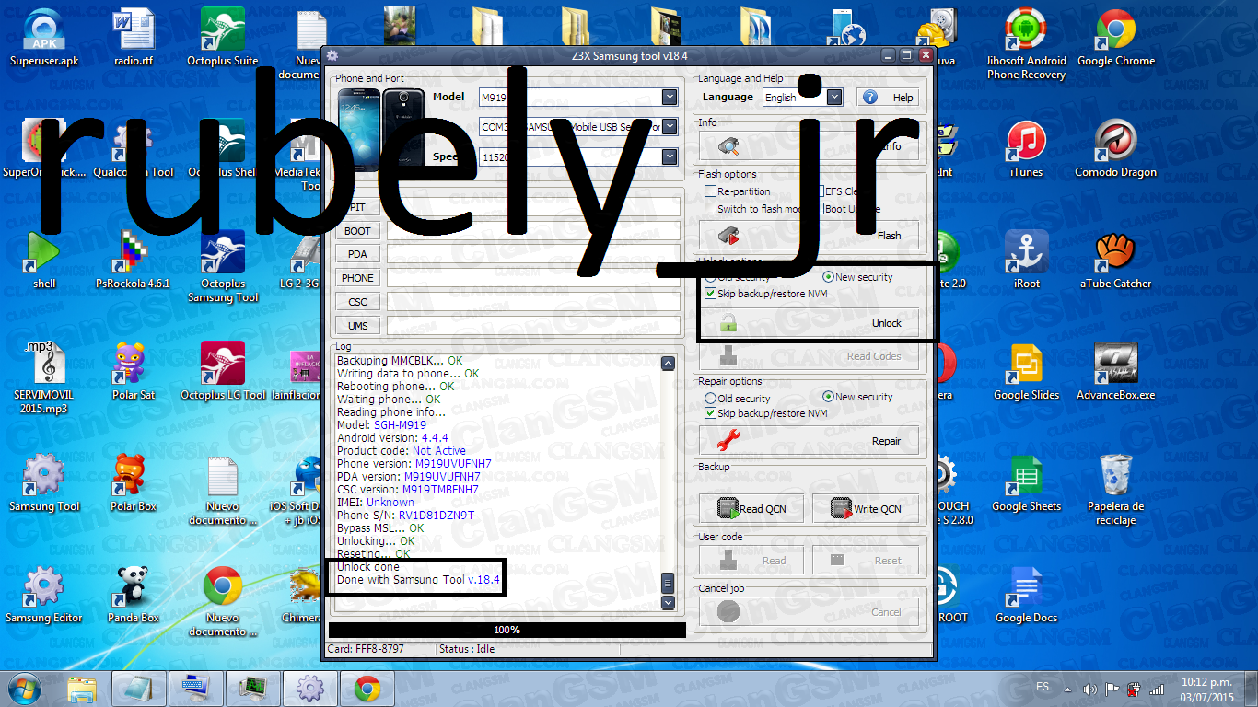Viewport: 1258px width, 707px height.
Task: Open the Language dropdown
Action: tap(834, 97)
